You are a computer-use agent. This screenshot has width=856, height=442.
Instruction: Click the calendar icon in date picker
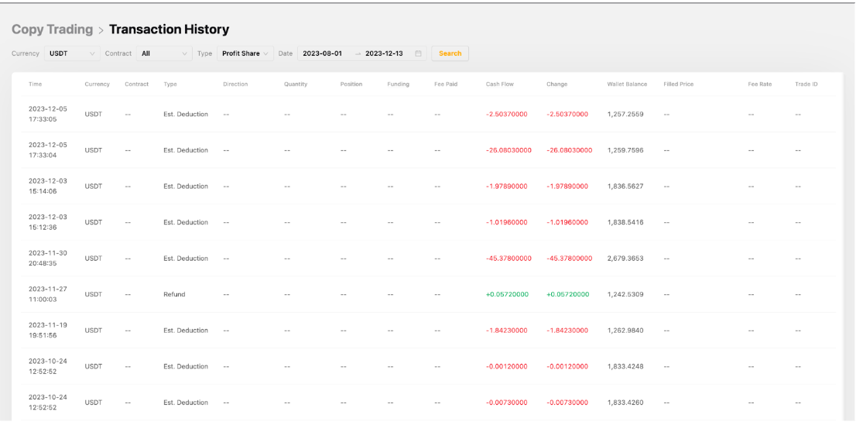tap(418, 53)
